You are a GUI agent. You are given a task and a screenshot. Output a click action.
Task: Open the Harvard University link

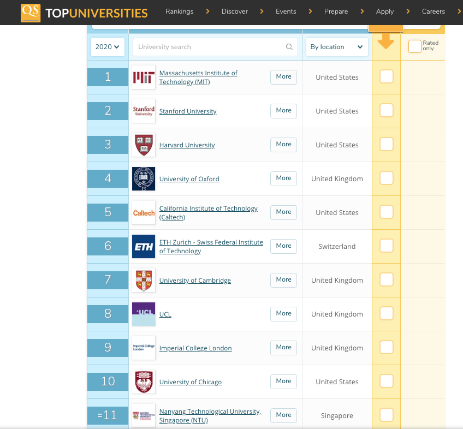[187, 145]
